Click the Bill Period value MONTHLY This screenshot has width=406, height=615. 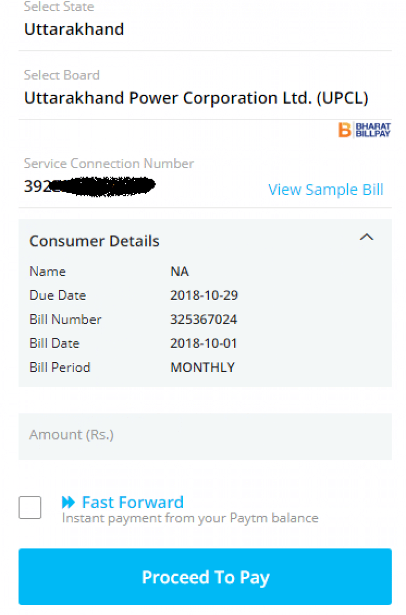(203, 367)
